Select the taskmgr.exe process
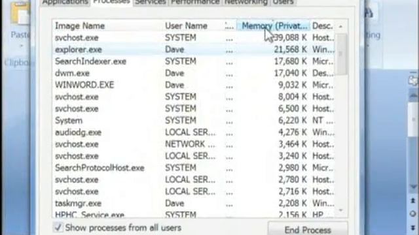This screenshot has width=419, height=235. click(x=194, y=203)
